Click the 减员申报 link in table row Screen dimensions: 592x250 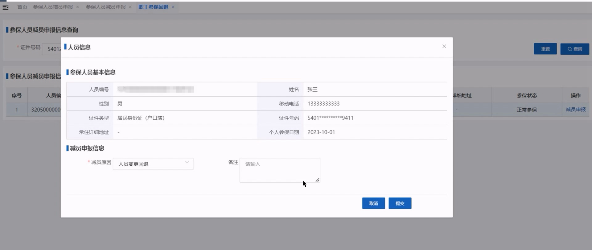(575, 110)
